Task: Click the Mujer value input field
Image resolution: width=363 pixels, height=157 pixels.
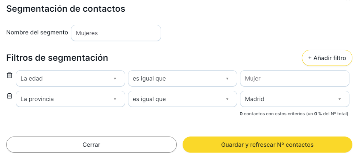Action: 295,78
